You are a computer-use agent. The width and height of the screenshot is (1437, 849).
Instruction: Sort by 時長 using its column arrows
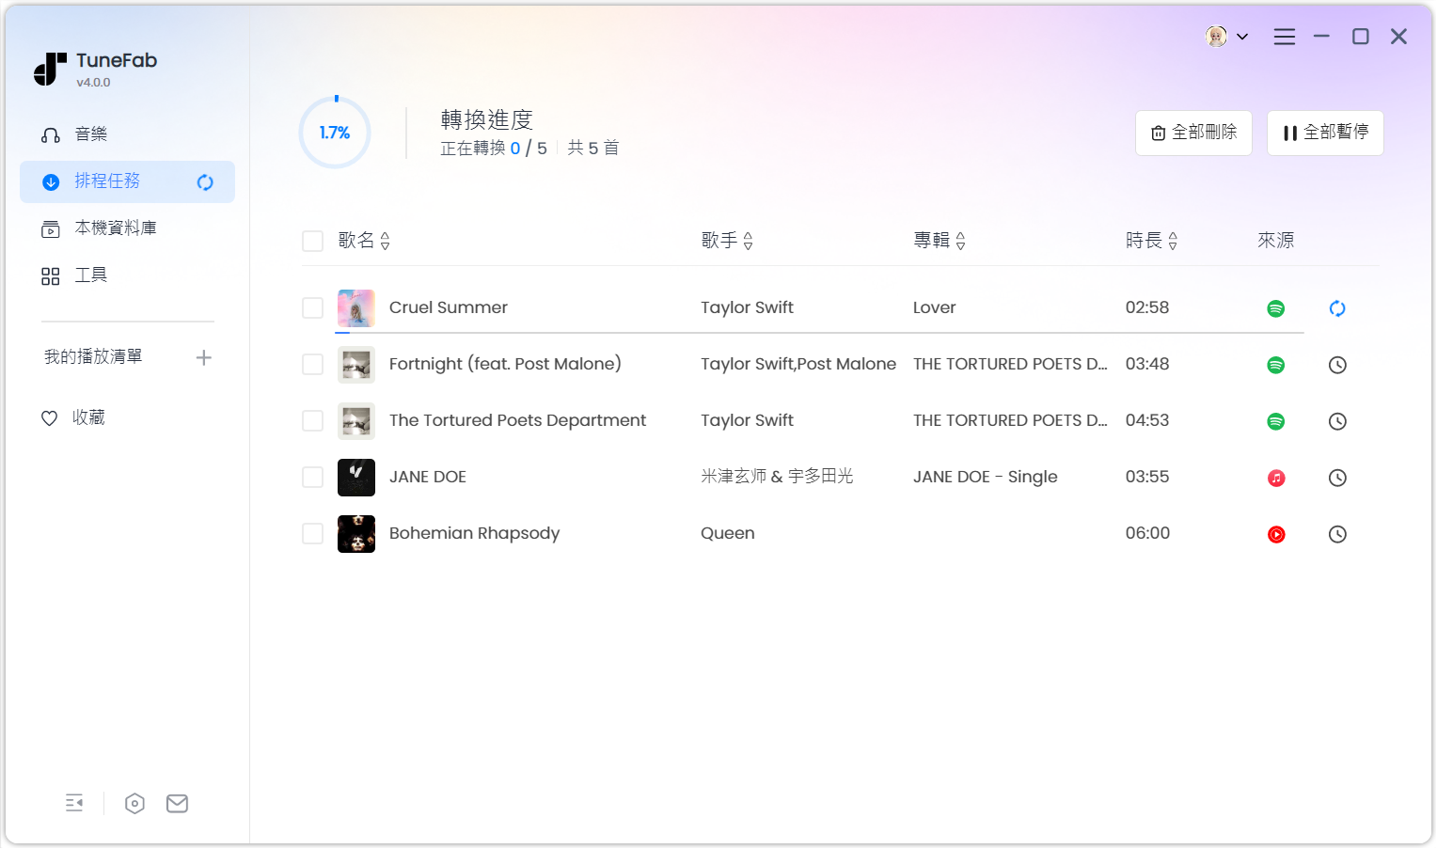(1173, 241)
